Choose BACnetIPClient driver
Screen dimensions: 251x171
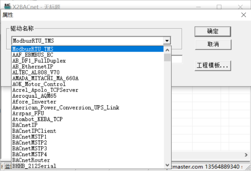coord(88,131)
